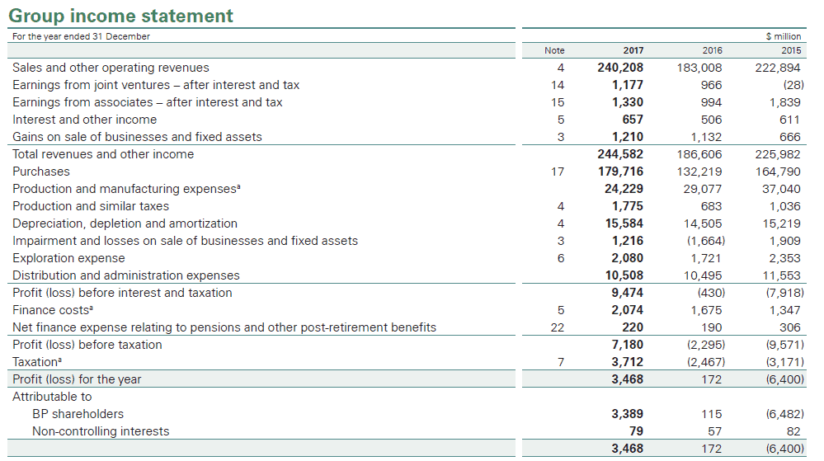
Task: Click the 'Group income statement' title
Action: [120, 16]
